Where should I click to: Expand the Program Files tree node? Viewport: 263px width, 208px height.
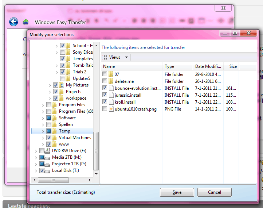[x=43, y=105]
